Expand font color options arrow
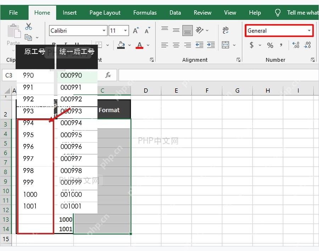 (148, 45)
